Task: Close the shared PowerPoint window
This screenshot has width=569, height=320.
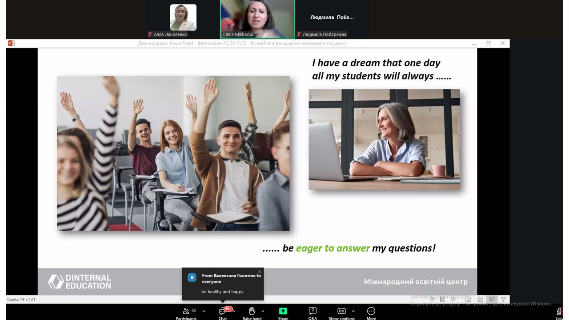Action: tap(502, 44)
